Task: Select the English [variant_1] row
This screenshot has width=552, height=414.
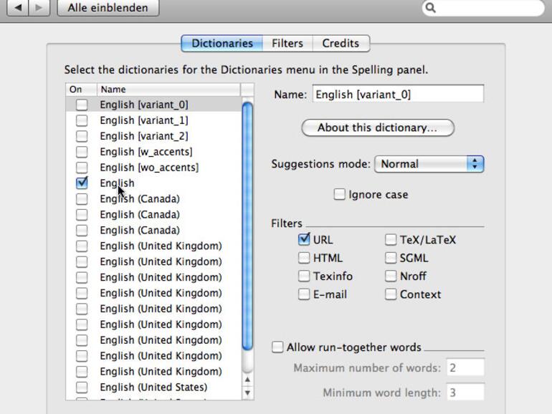Action: (x=154, y=120)
